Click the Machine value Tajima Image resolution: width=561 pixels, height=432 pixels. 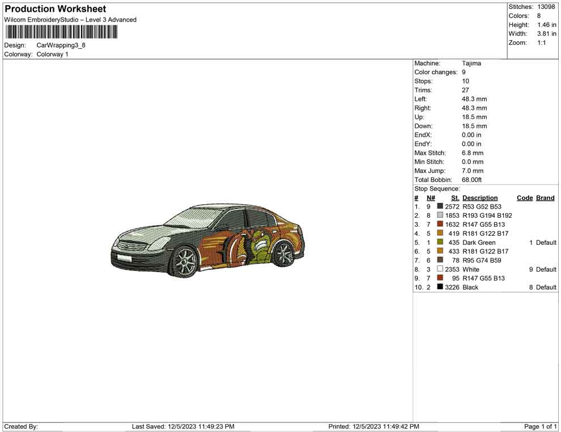coord(471,63)
